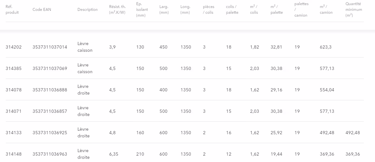
Task: Select product reference 314385
Action: [13, 68]
